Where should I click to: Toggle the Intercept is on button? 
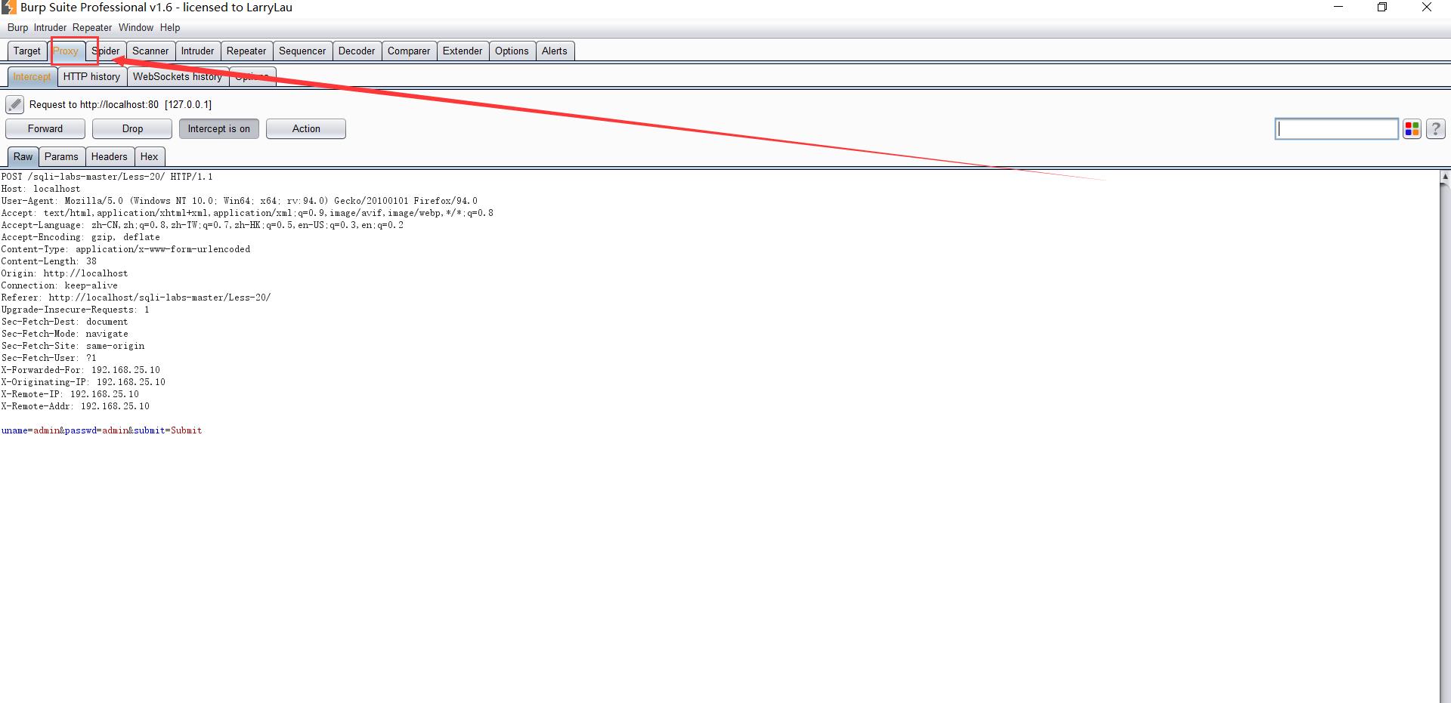click(x=219, y=129)
